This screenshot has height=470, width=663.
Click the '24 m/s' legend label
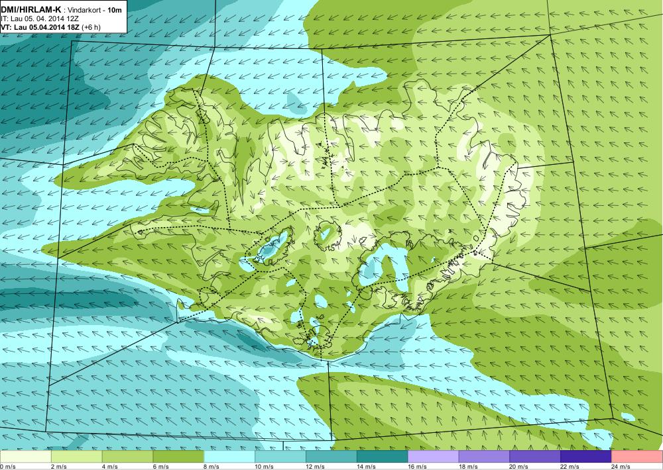coord(621,467)
